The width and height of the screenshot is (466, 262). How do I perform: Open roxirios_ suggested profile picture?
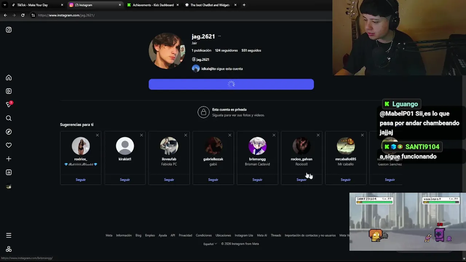point(80,146)
